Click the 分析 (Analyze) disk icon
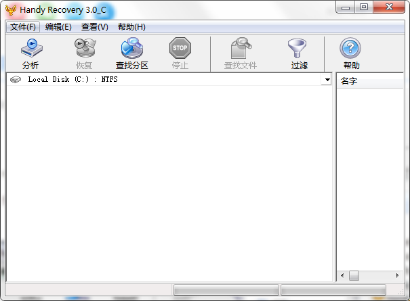The image size is (410, 301). pyautogui.click(x=32, y=48)
